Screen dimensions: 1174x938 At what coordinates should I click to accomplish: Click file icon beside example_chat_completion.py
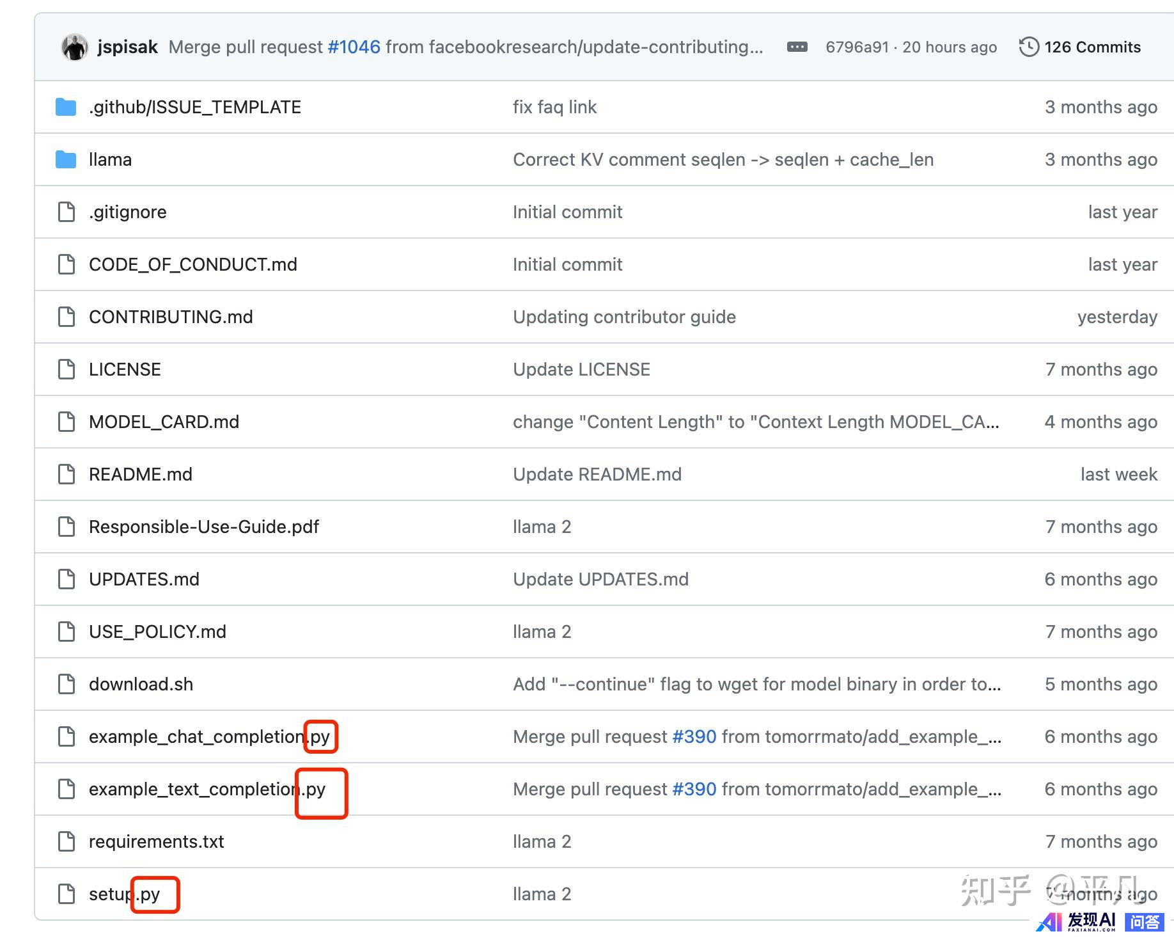click(67, 736)
